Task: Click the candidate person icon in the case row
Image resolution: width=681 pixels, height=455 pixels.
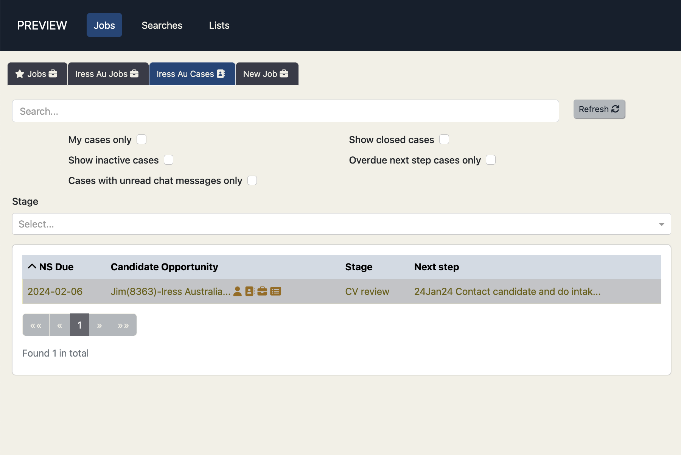Action: [x=237, y=291]
